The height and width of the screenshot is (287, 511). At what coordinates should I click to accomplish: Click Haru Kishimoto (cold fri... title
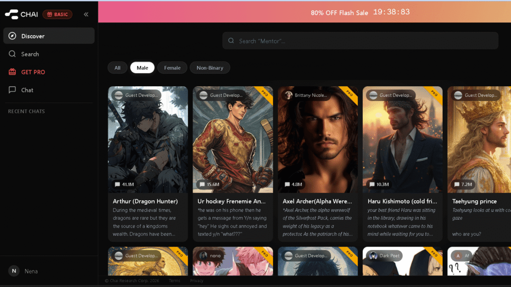402,201
